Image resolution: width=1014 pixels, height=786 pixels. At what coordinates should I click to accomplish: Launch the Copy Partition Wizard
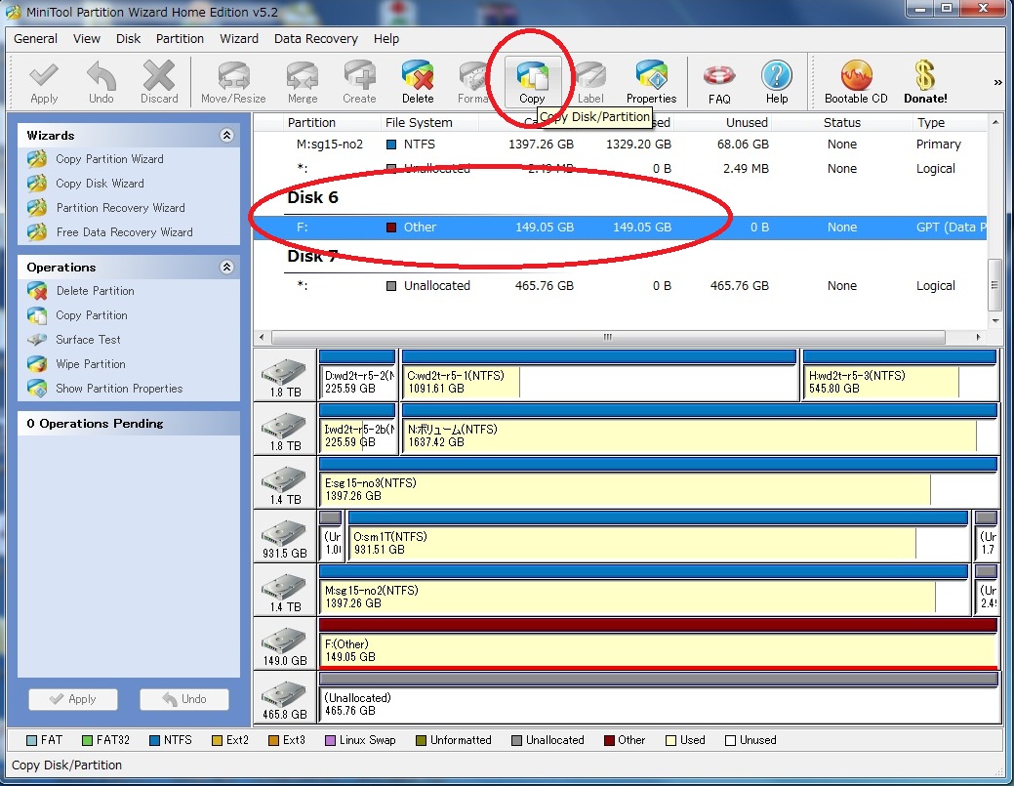pyautogui.click(x=109, y=159)
